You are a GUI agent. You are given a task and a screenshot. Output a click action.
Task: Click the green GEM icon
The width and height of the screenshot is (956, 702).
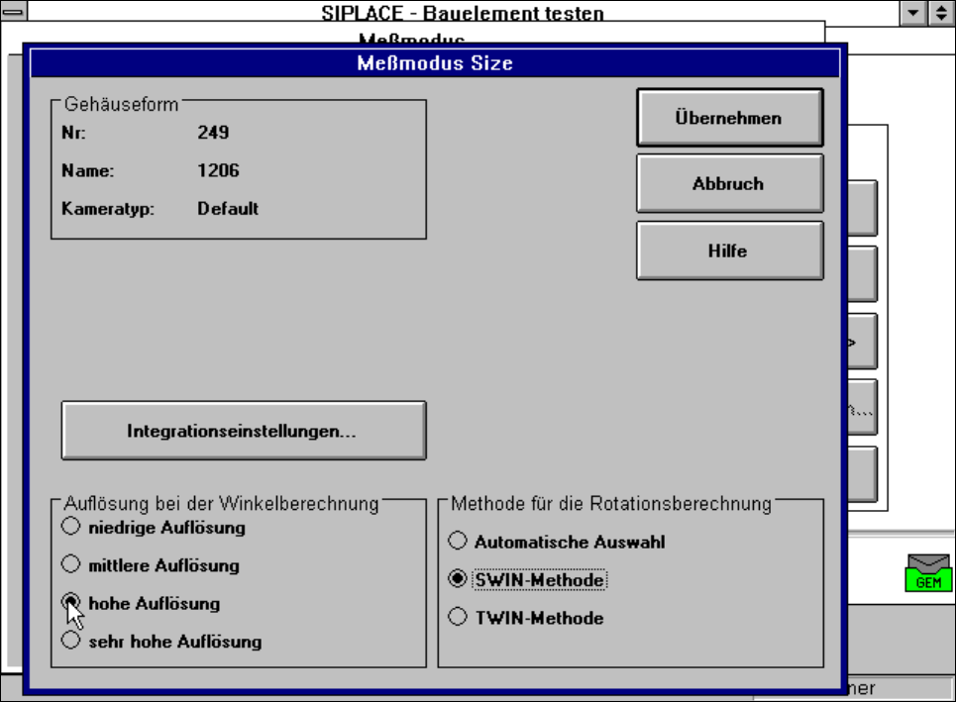pos(928,573)
